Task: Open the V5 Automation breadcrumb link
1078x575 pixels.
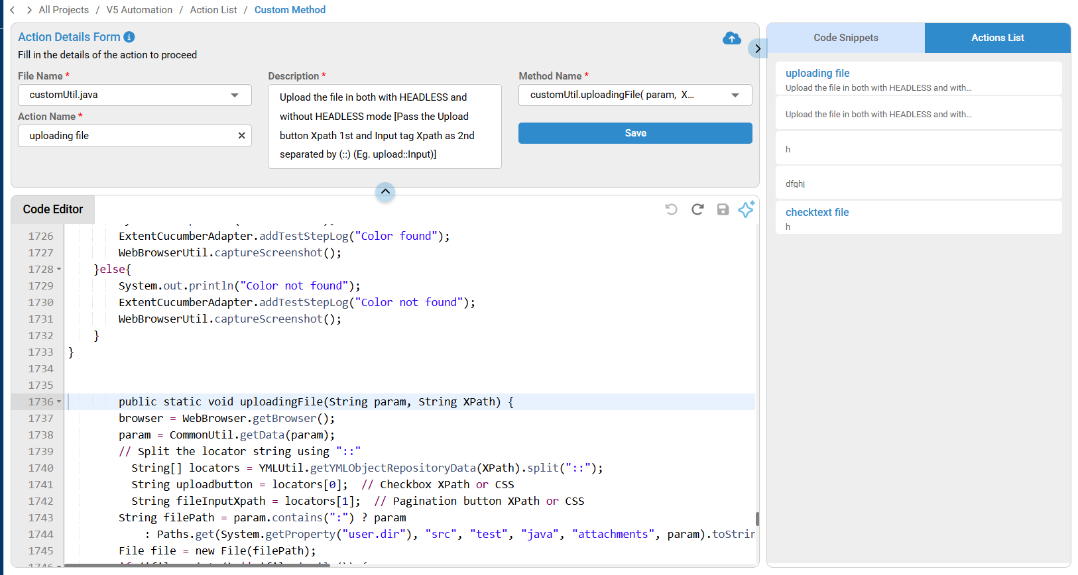Action: pyautogui.click(x=139, y=10)
